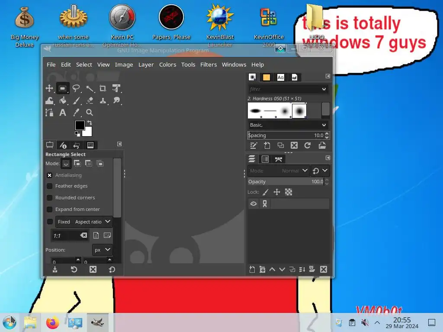Select the Bucket Fill tool
The image size is (443, 332).
click(63, 100)
